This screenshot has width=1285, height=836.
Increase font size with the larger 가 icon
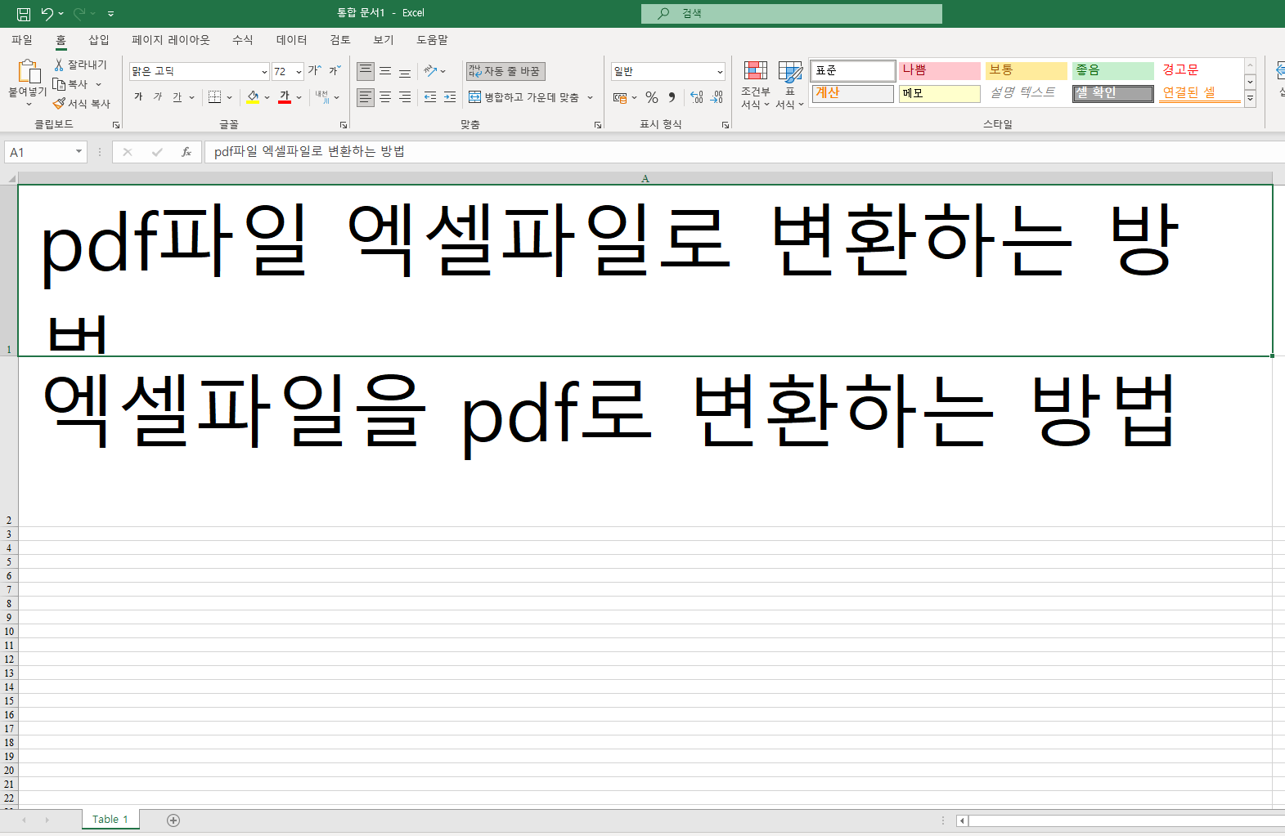coord(315,71)
